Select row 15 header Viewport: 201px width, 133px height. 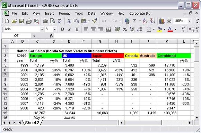point(5,113)
